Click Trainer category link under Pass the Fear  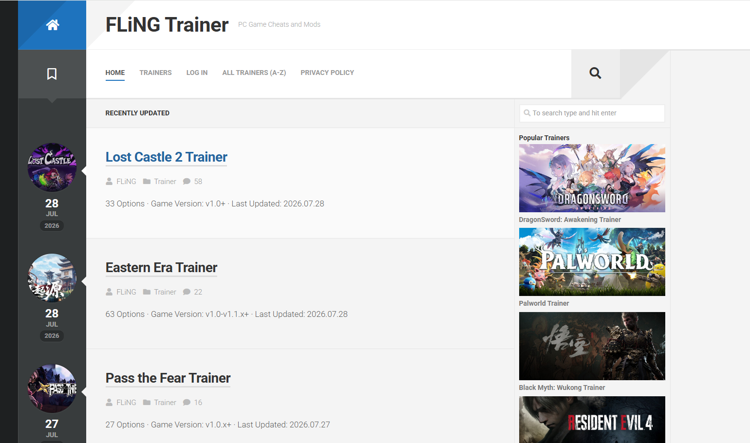click(x=165, y=403)
